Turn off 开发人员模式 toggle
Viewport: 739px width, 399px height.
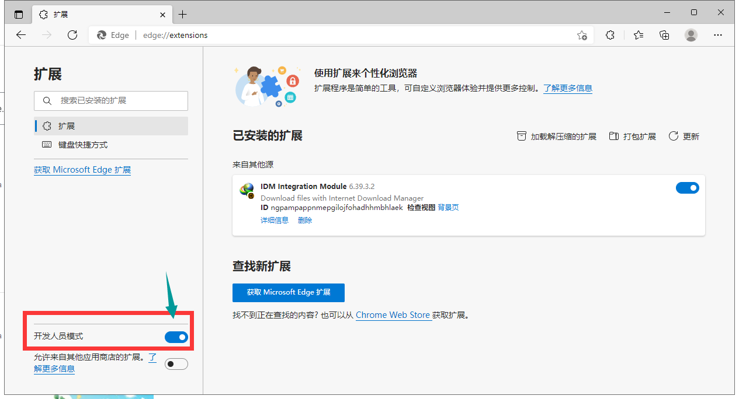click(x=176, y=337)
